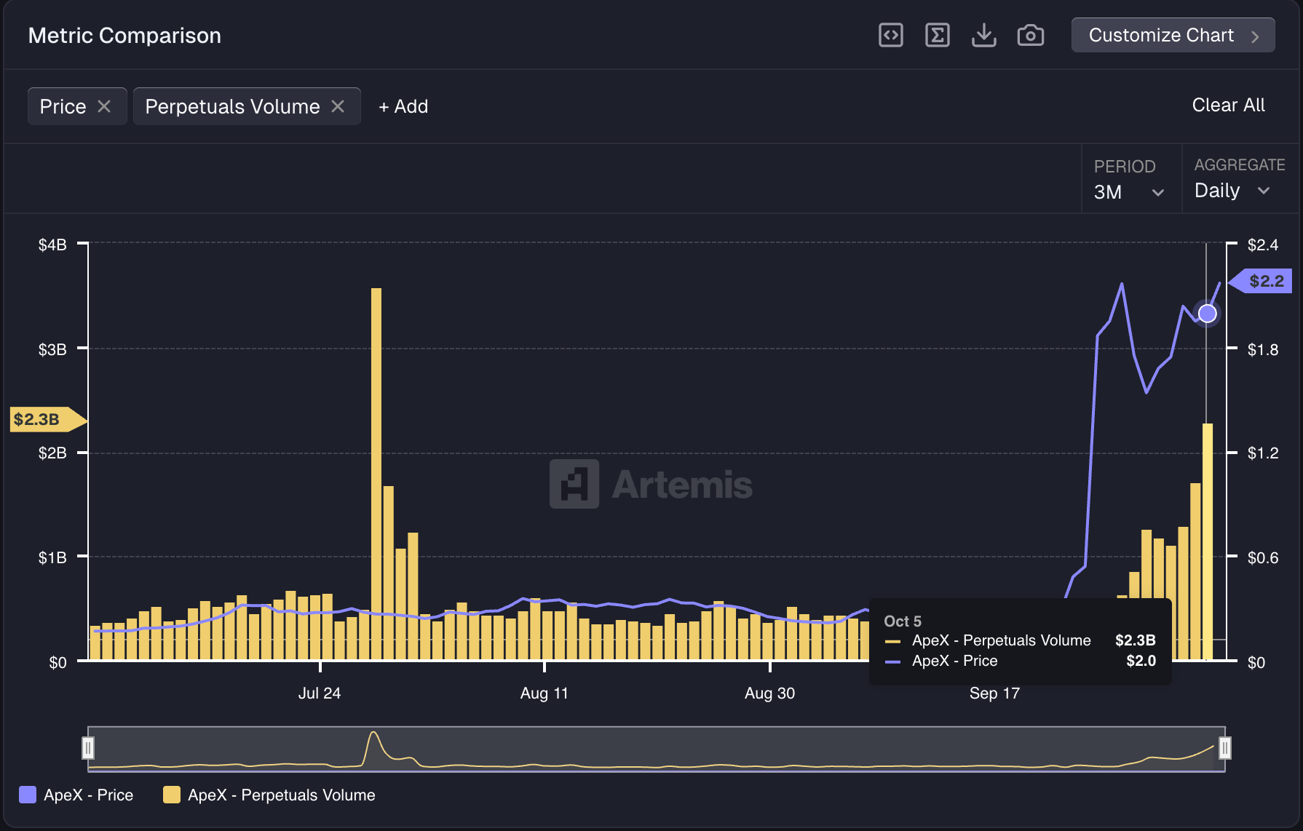Open the embed code icon
Image resolution: width=1303 pixels, height=831 pixels.
click(x=891, y=35)
